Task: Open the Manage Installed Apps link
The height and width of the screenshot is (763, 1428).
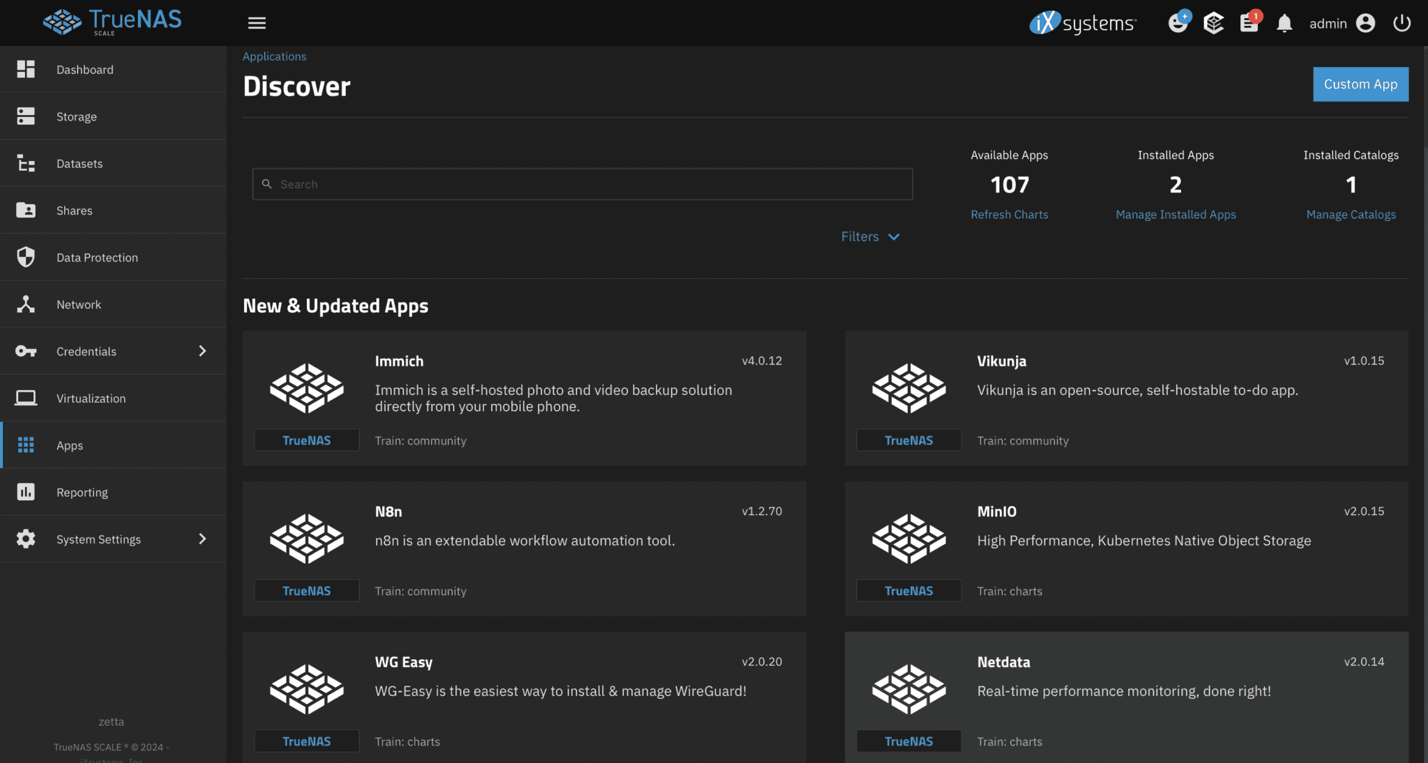Action: [1175, 215]
